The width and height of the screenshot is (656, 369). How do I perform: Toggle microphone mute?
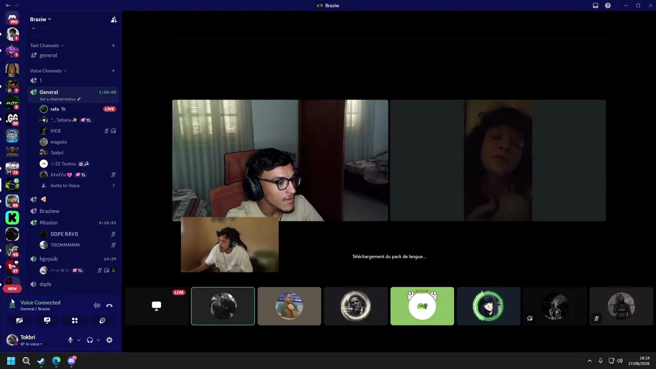coord(71,340)
